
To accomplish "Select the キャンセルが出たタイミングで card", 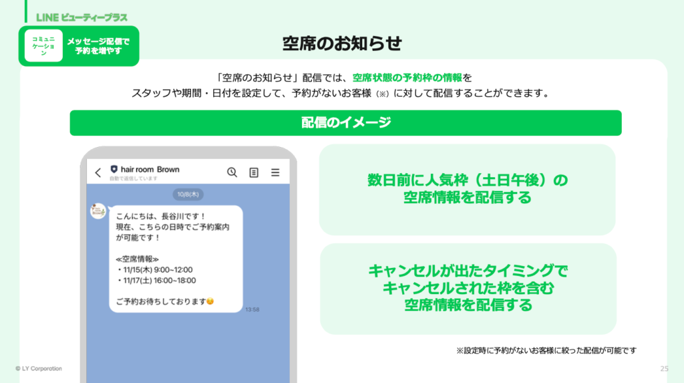I will coord(467,288).
